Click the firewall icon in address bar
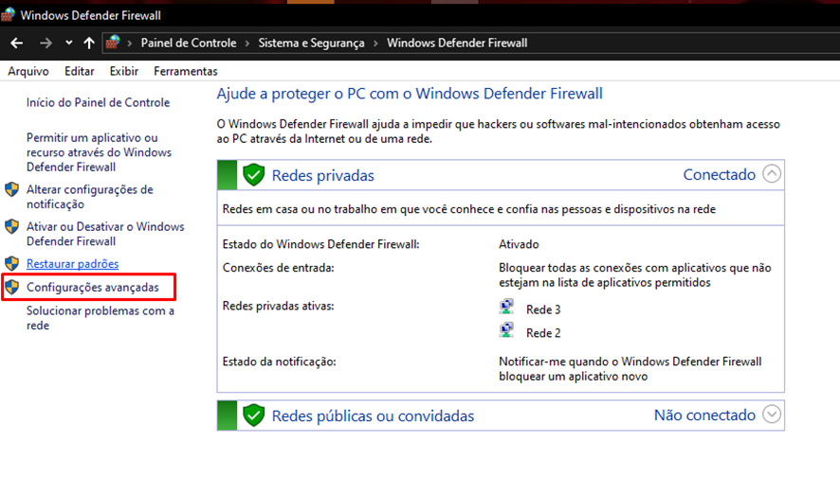The width and height of the screenshot is (840, 477). pos(113,43)
